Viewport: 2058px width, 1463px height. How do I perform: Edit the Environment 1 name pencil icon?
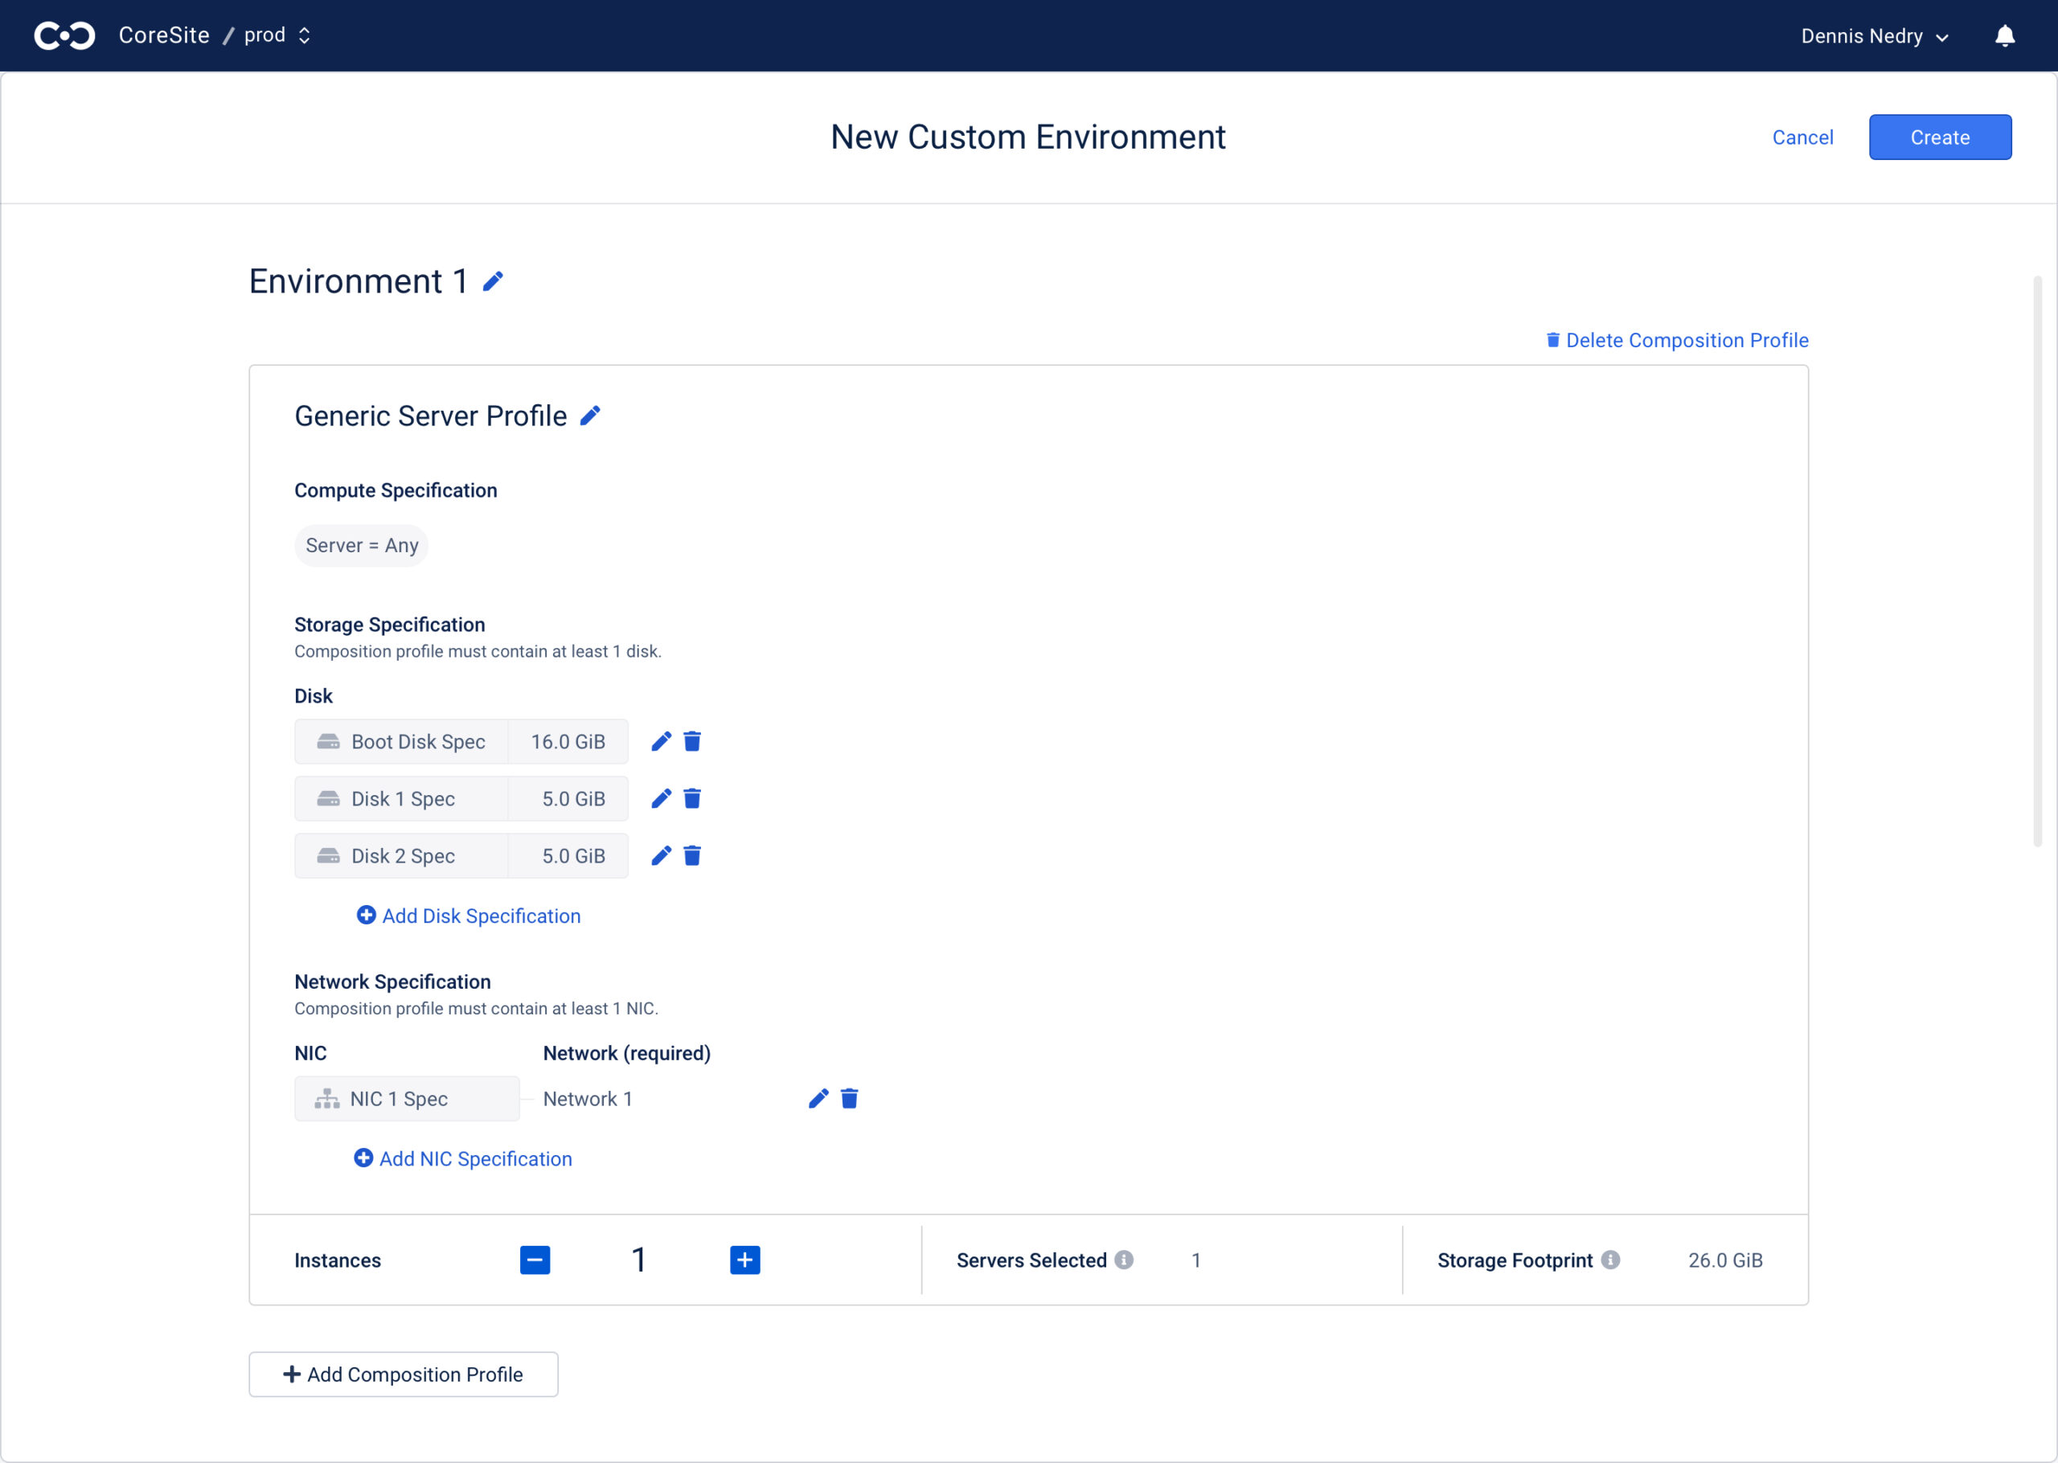tap(493, 282)
